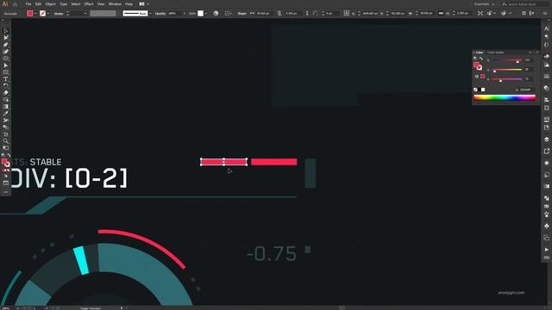This screenshot has height=310, width=552.
Task: Open fill color dropdown in control bar
Action: pos(35,14)
